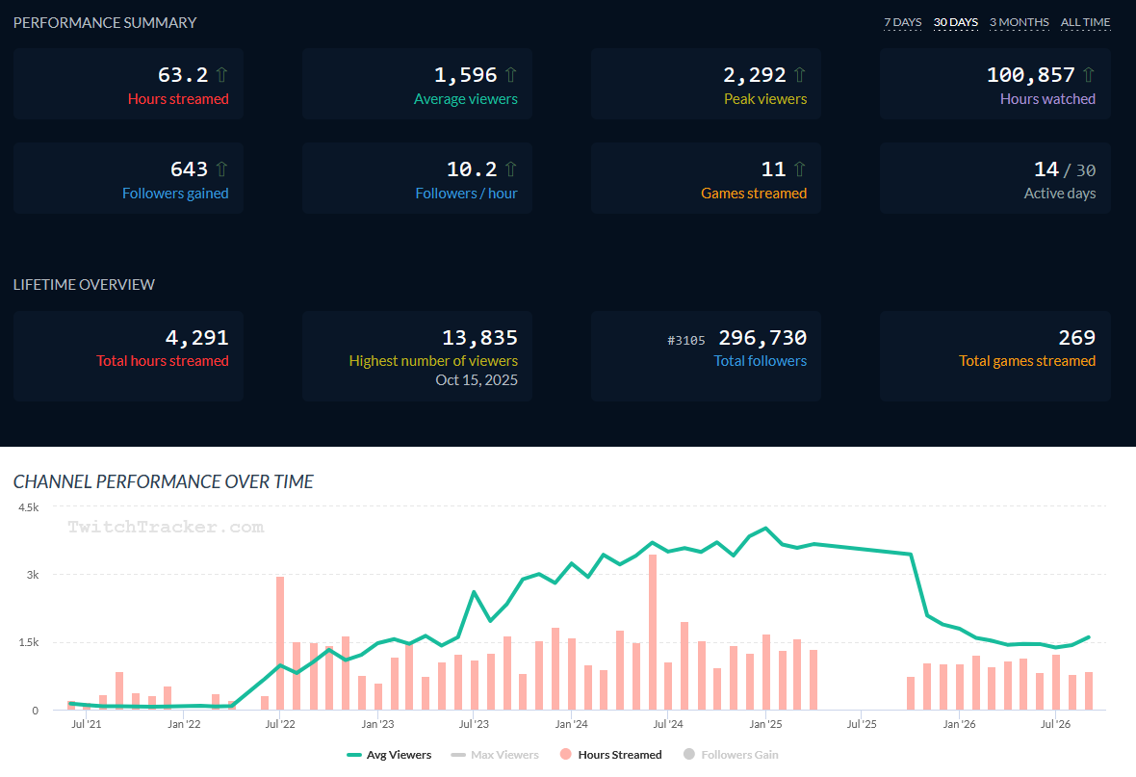Toggle the Avg Viewers chart series
Screen dimensions: 1136x777
click(389, 755)
